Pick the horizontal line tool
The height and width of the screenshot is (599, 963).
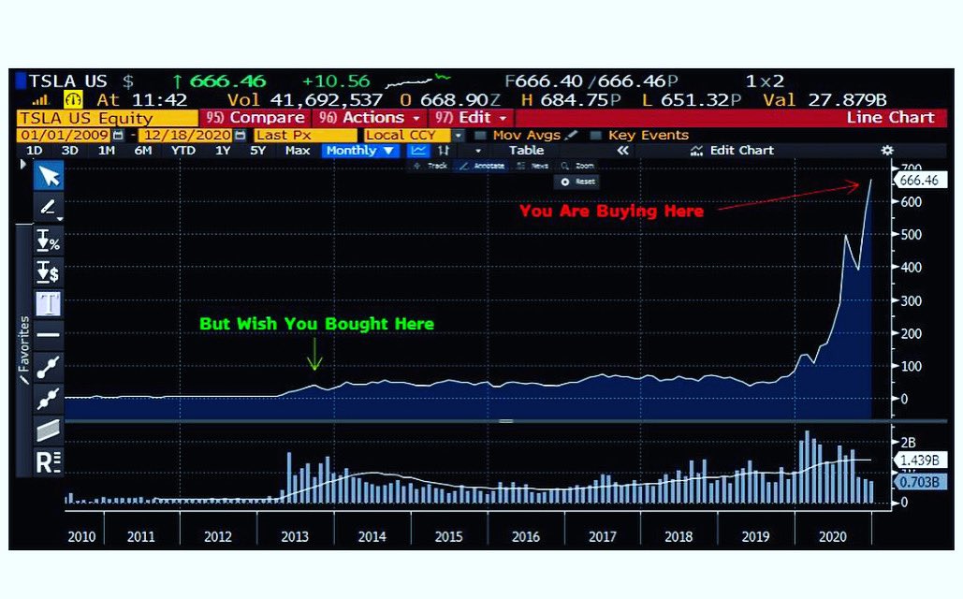coord(48,335)
